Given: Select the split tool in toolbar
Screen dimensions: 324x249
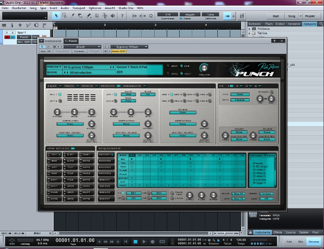Looking at the screenshot, I should [x=72, y=16].
